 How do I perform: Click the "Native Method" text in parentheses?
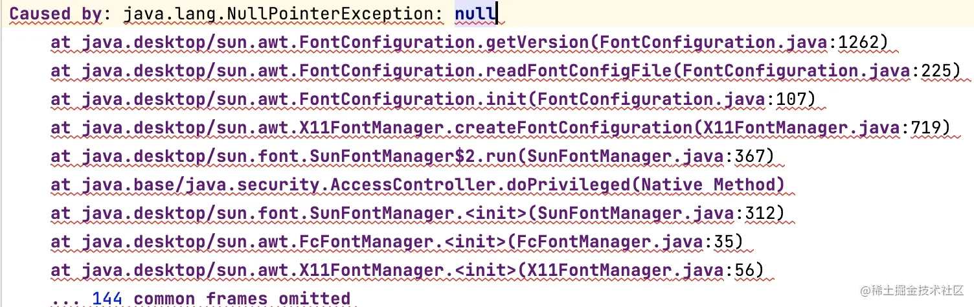(710, 185)
